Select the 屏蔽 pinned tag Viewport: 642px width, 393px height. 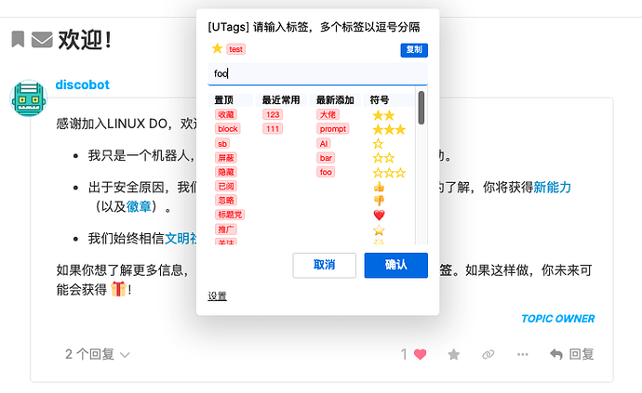tap(226, 158)
